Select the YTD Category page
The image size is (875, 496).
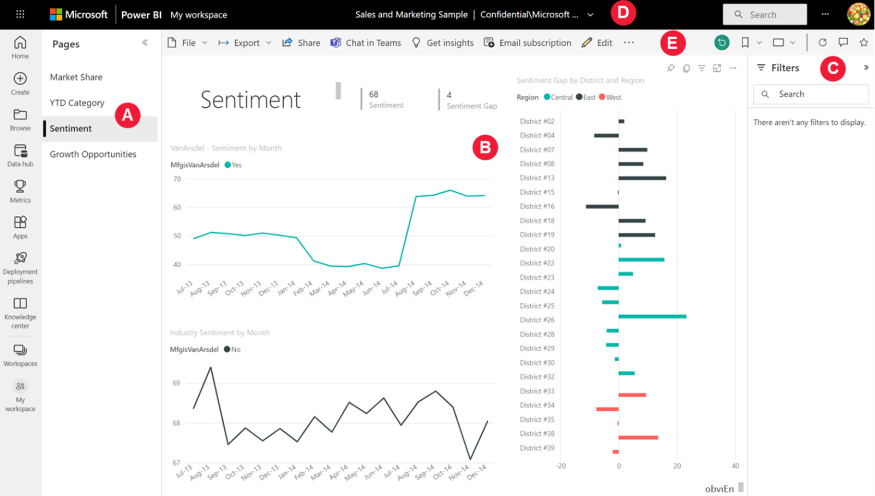[77, 103]
